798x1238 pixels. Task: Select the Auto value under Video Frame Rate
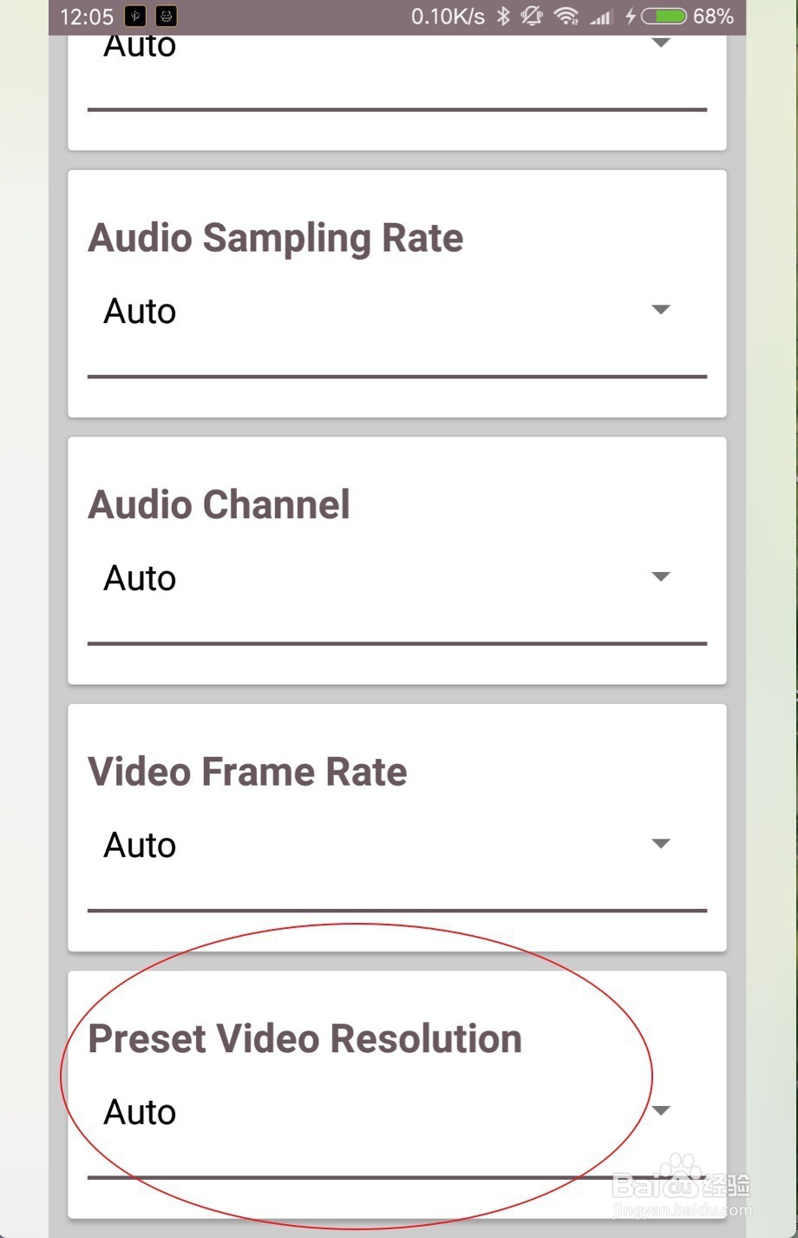(x=140, y=845)
